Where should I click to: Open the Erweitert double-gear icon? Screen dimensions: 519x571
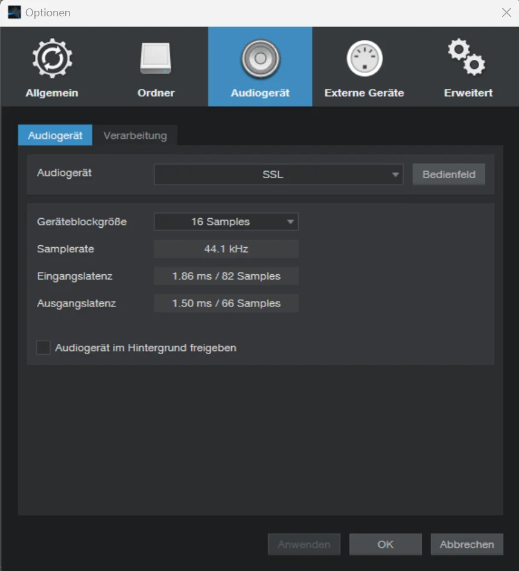[466, 57]
